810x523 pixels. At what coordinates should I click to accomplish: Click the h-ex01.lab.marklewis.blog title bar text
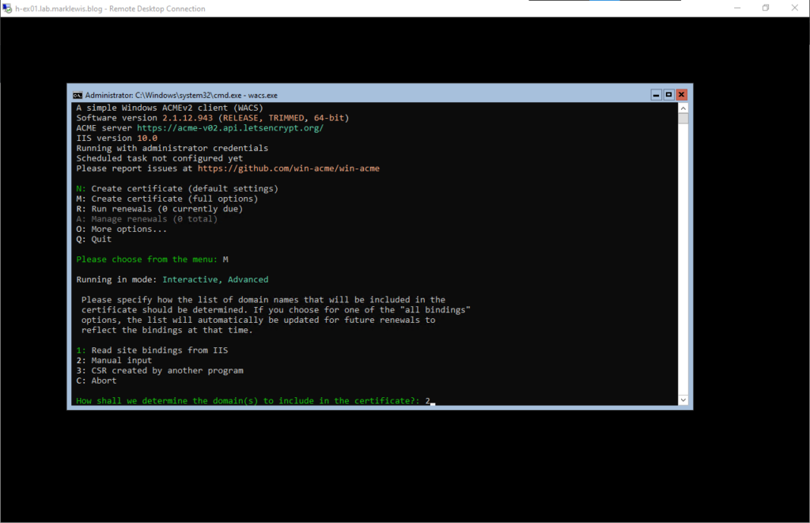pos(110,9)
